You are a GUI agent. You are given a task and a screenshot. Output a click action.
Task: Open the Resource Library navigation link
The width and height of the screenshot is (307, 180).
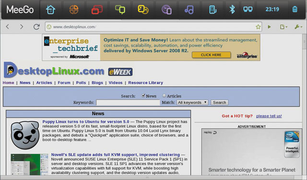pos(146,83)
